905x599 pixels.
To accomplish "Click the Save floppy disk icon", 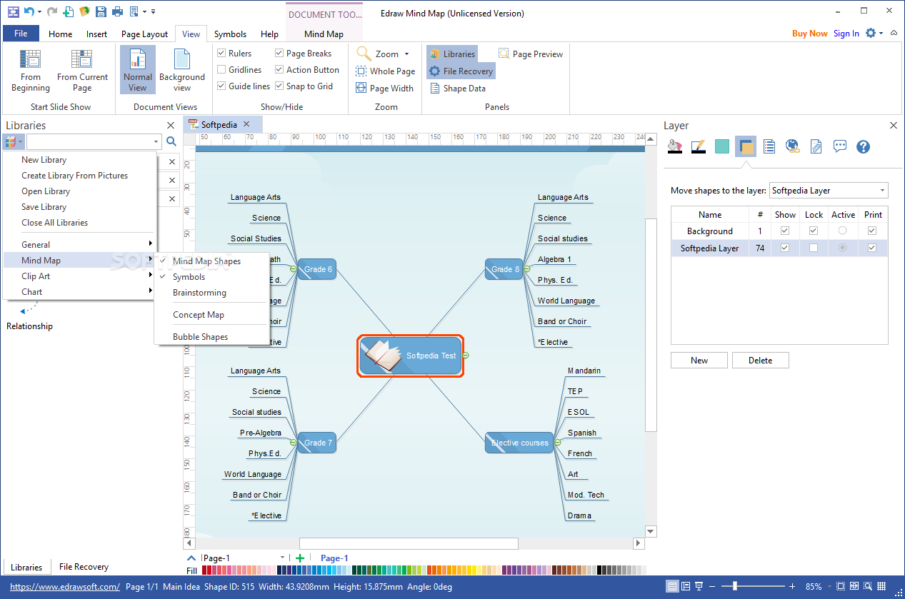I will [101, 11].
